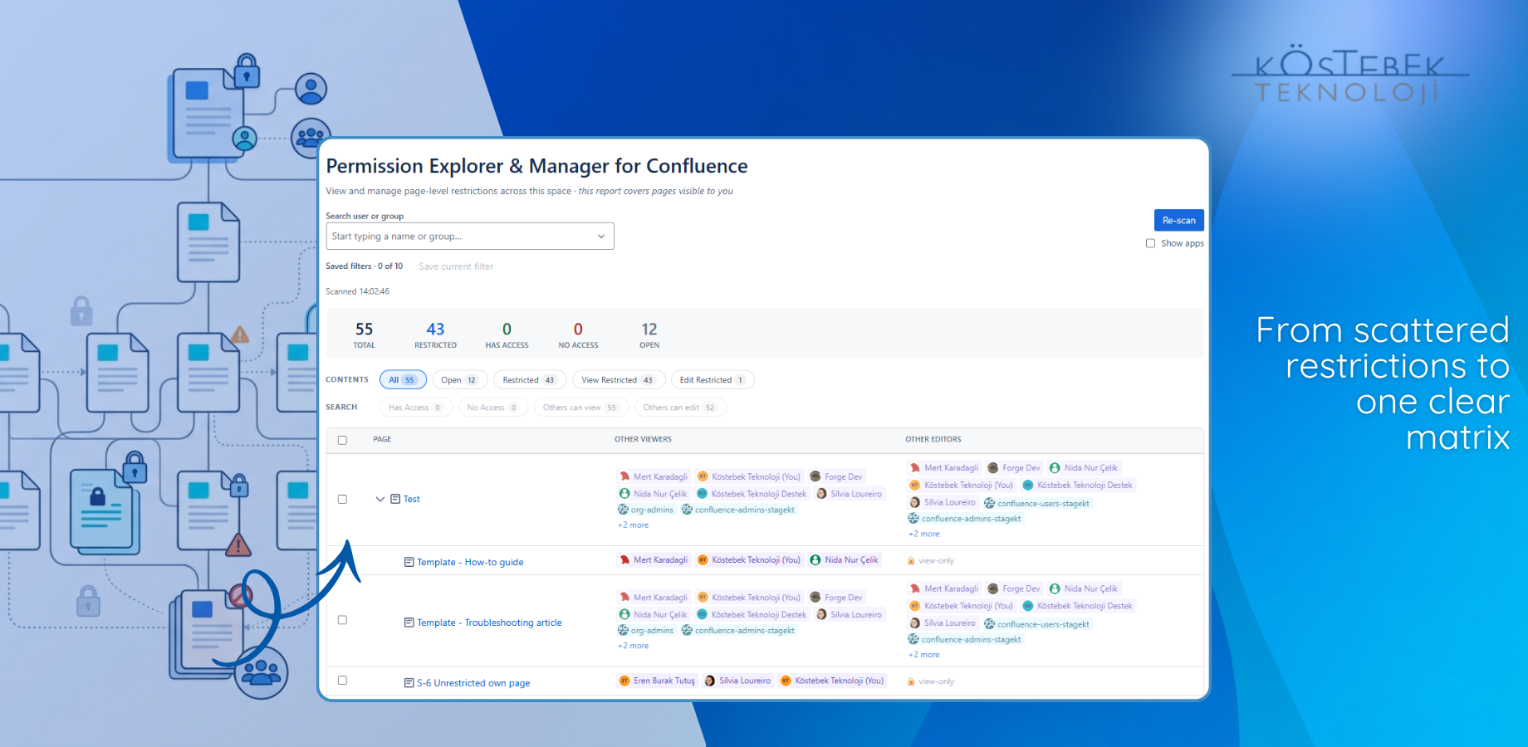Click Save current filter
This screenshot has height=747, width=1528.
click(x=456, y=266)
